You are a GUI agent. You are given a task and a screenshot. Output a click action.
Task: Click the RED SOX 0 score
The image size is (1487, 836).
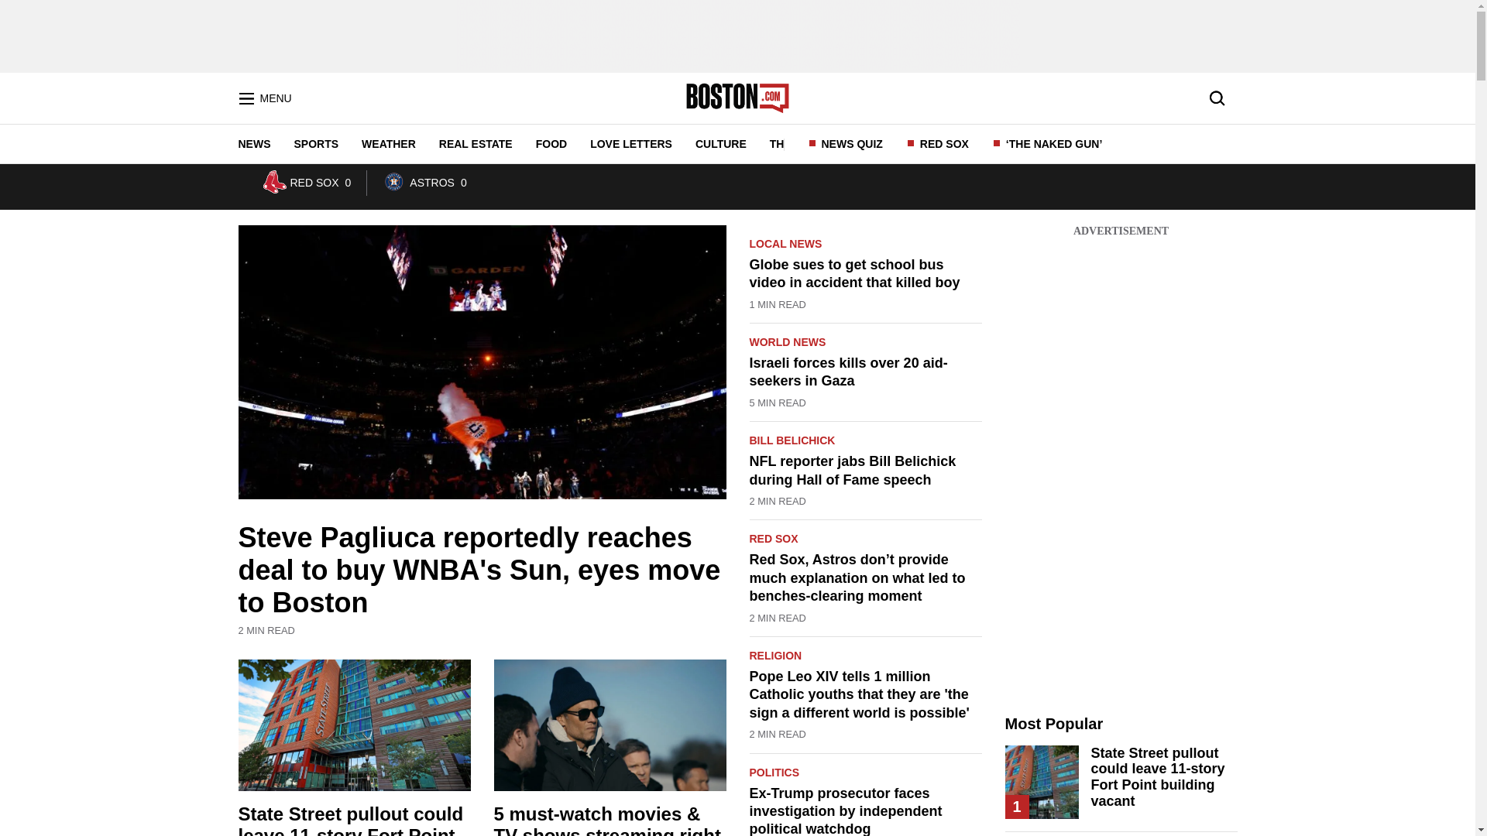pos(320,183)
